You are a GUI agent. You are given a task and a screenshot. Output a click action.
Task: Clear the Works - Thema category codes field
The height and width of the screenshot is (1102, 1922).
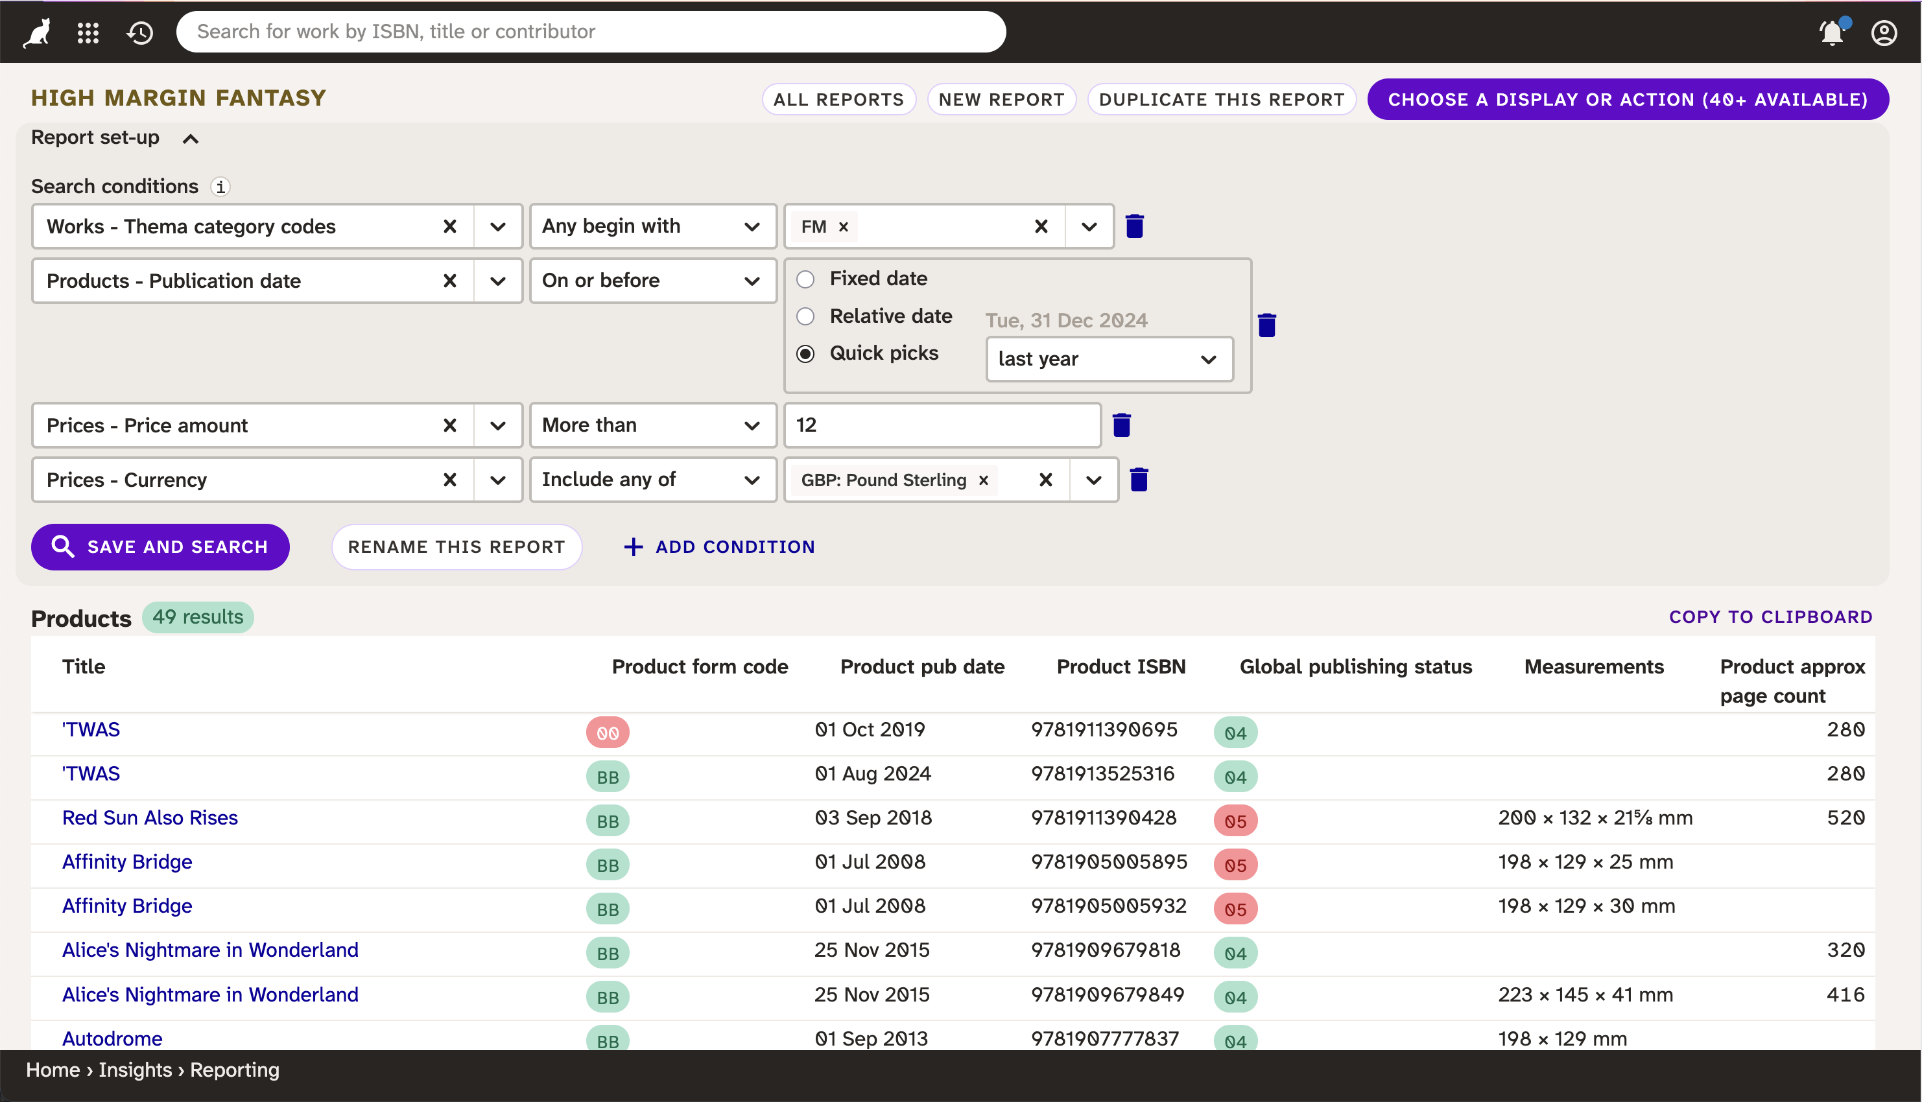point(449,226)
